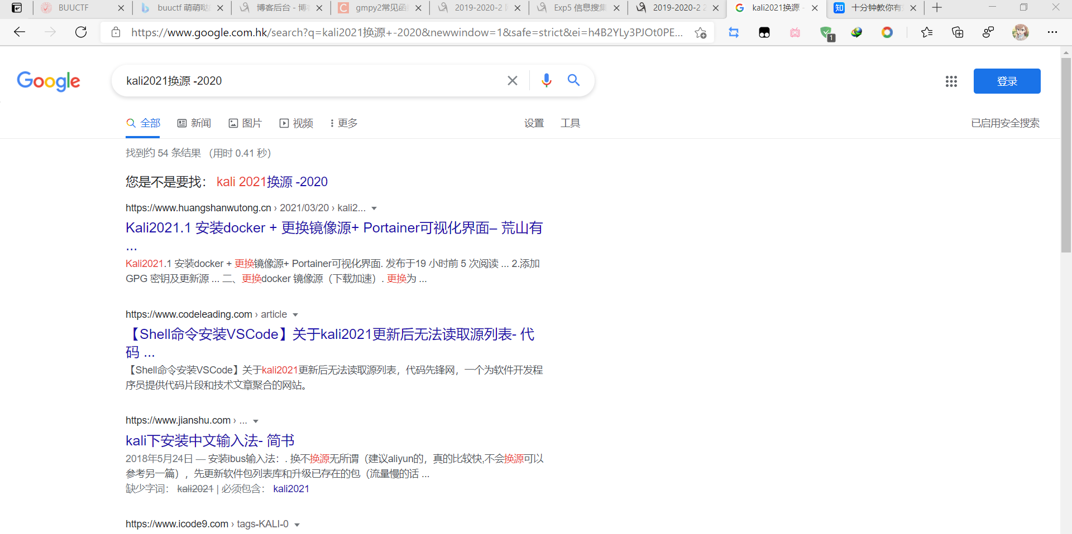Switch to the 十分钟教你有 Zhihu tab
The height and width of the screenshot is (534, 1072).
pos(874,8)
